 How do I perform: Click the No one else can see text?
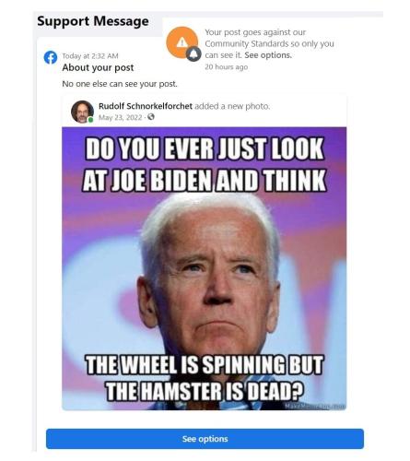click(x=120, y=84)
